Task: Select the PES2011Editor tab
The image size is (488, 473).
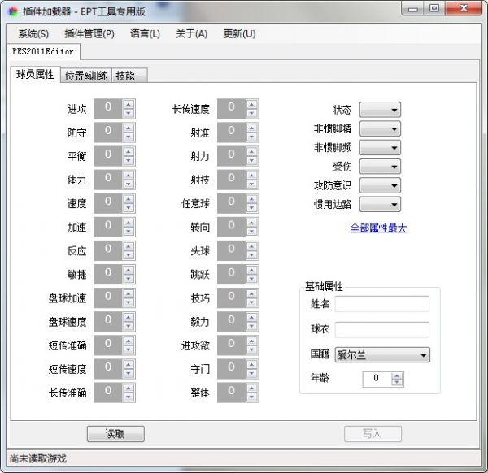Action: click(x=43, y=51)
